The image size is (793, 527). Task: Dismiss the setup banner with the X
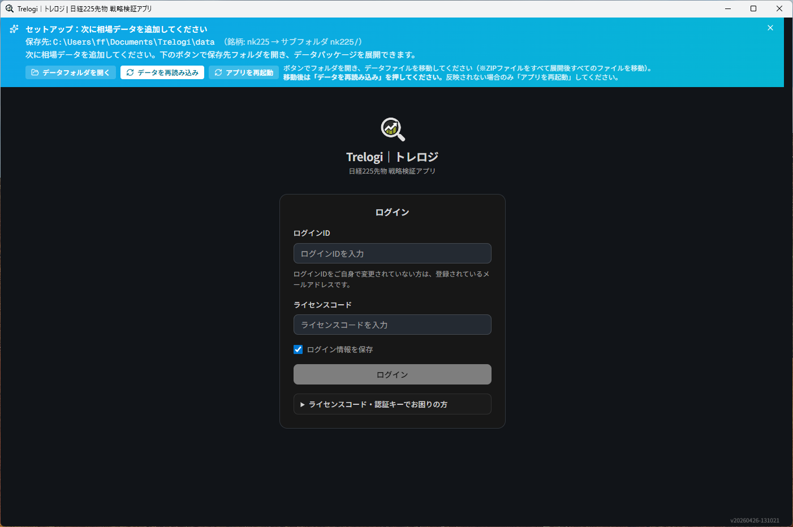(x=770, y=28)
